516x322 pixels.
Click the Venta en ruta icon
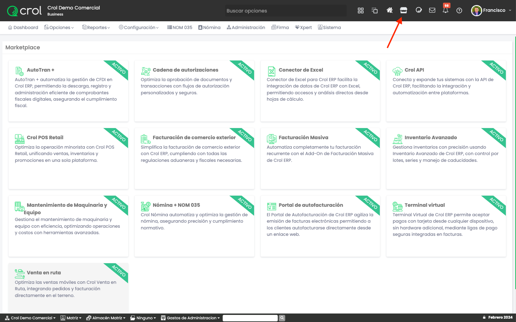click(x=20, y=274)
